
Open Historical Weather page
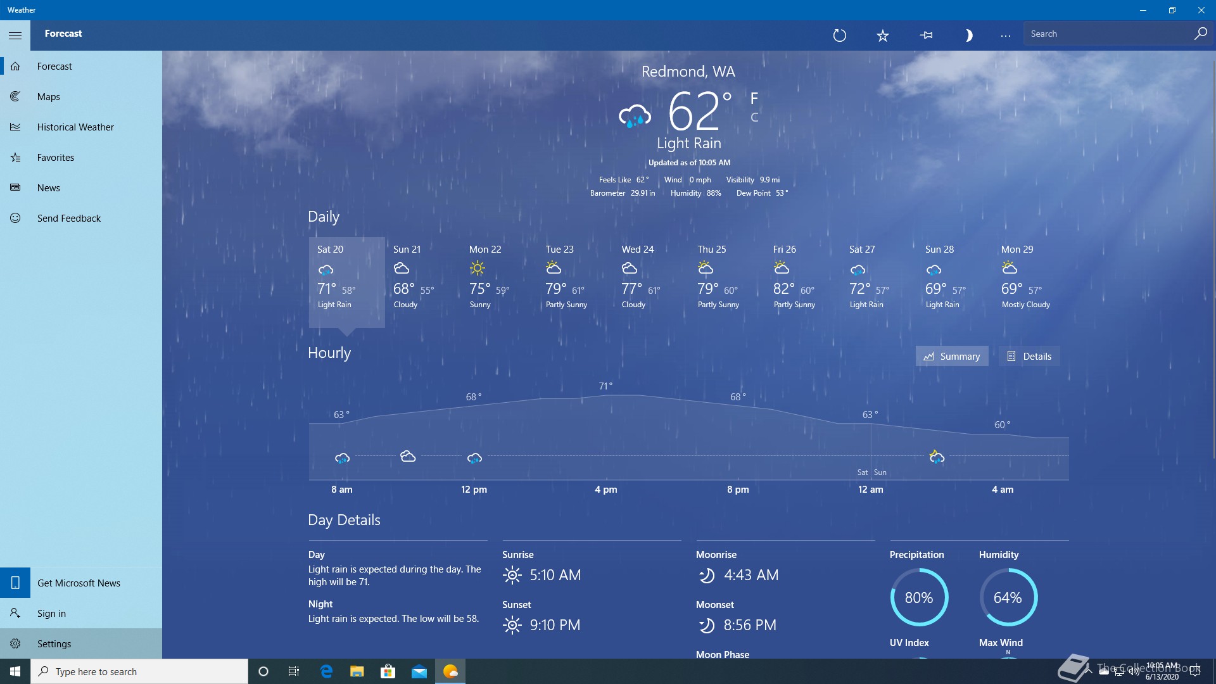click(x=81, y=127)
